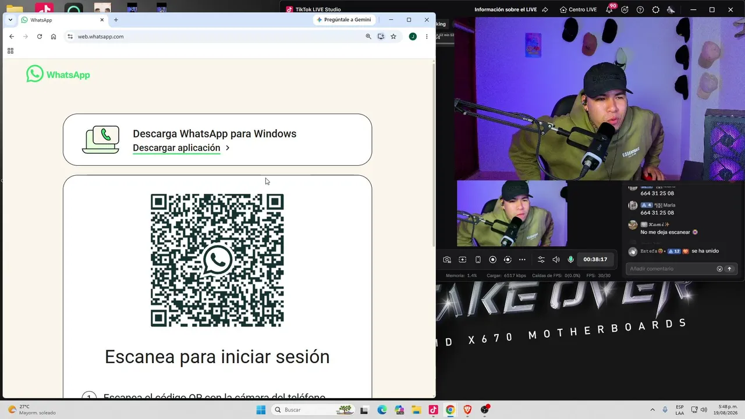
Task: Open the taskbar weather widget
Action: (32, 410)
